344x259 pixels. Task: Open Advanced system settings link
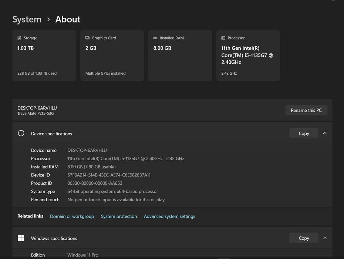pyautogui.click(x=169, y=216)
